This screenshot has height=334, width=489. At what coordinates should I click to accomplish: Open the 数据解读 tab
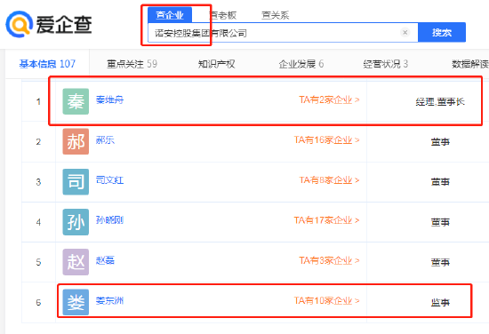tap(470, 64)
